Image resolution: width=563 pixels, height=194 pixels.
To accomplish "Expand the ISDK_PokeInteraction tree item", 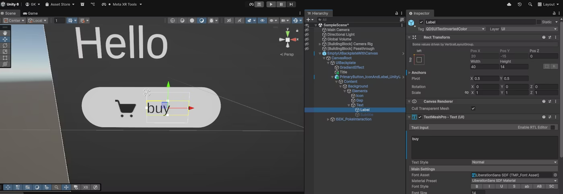I will click(328, 119).
